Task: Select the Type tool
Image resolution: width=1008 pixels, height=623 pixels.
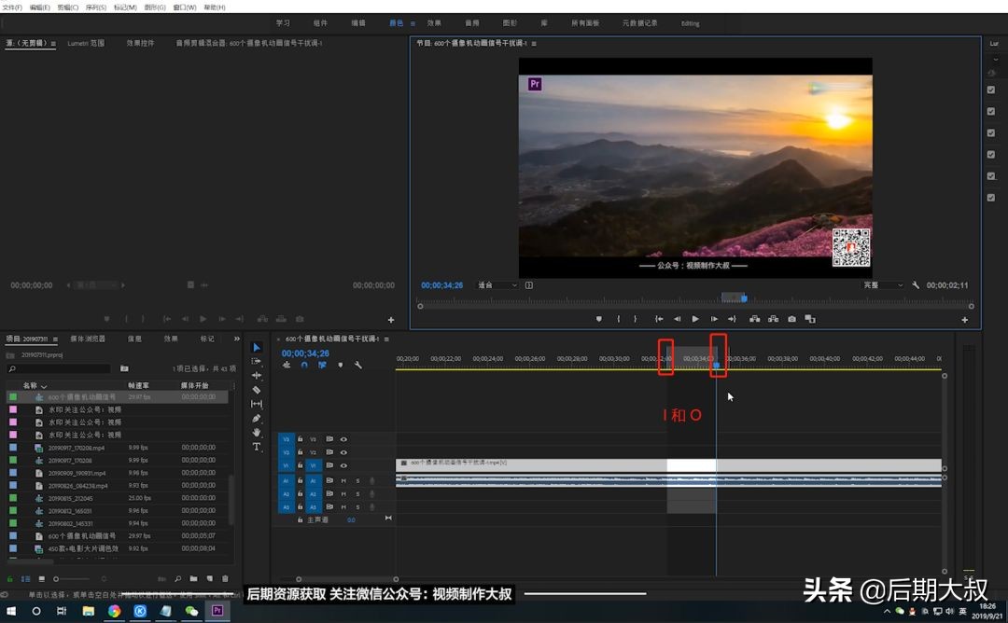Action: point(257,447)
